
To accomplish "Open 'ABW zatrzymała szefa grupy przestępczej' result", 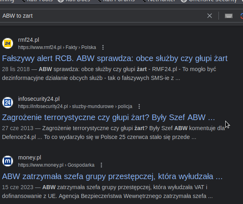I will pyautogui.click(x=112, y=176).
